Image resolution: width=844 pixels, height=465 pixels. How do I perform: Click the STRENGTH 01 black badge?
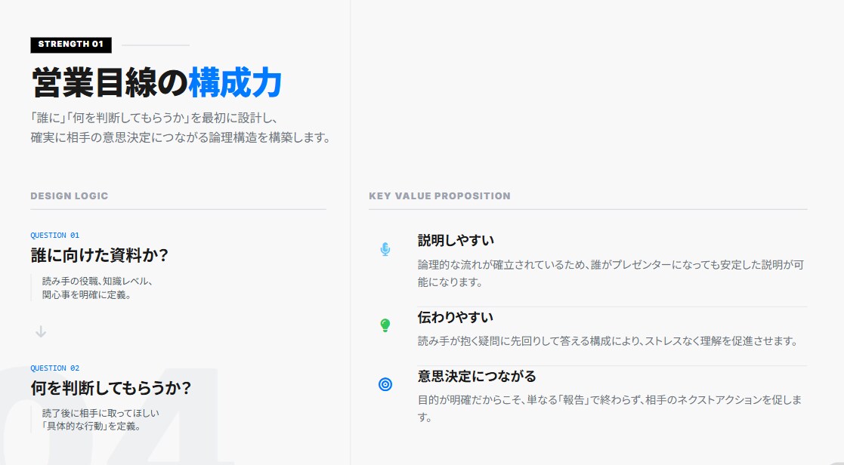(71, 45)
